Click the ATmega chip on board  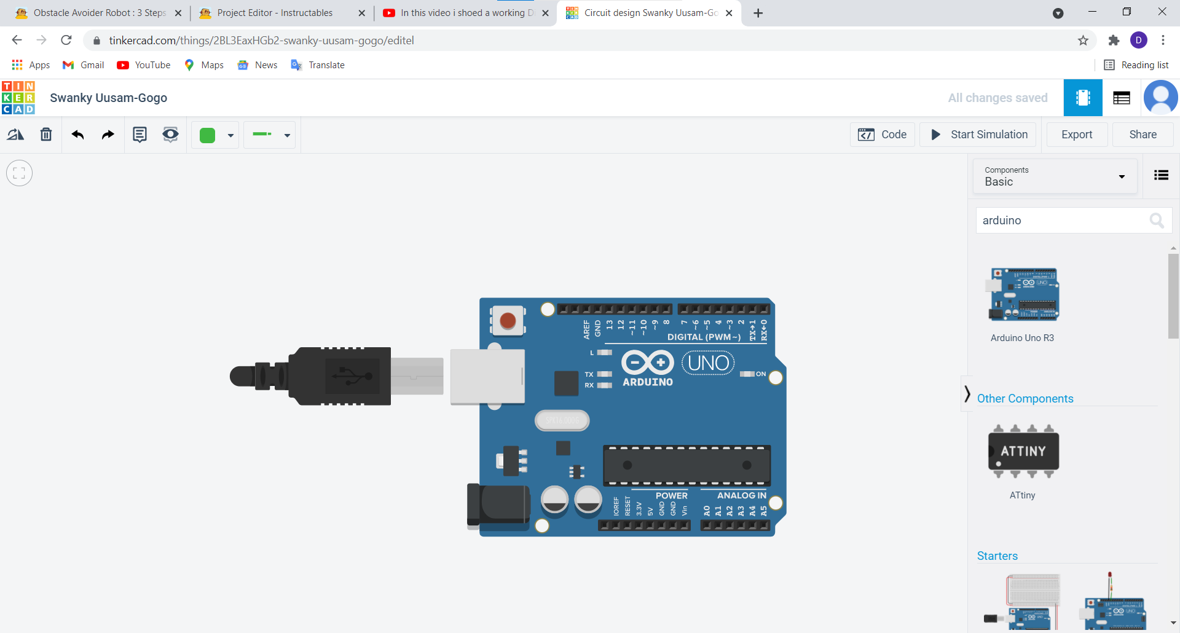point(686,465)
